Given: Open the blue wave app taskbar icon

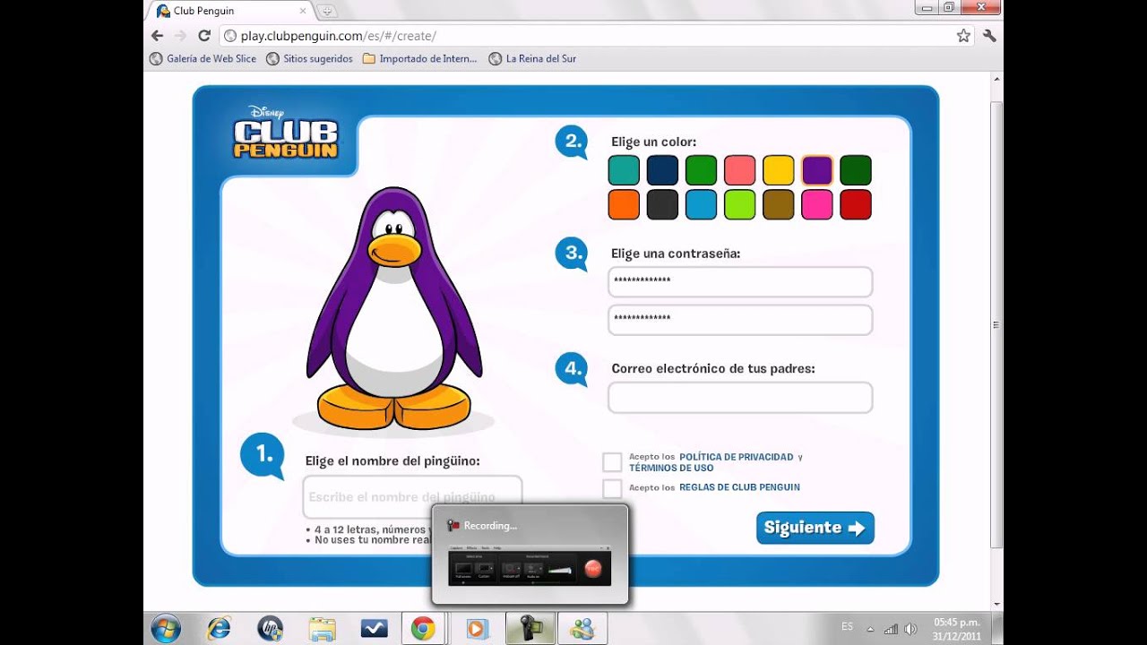Looking at the screenshot, I should pos(374,629).
